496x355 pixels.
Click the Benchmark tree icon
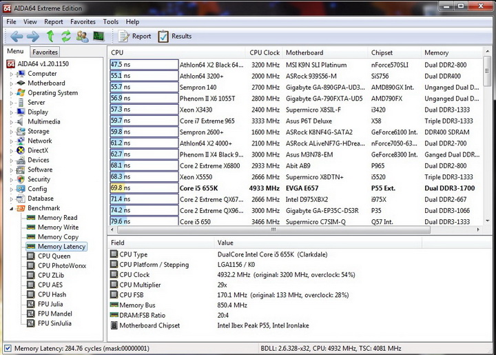tap(21, 208)
